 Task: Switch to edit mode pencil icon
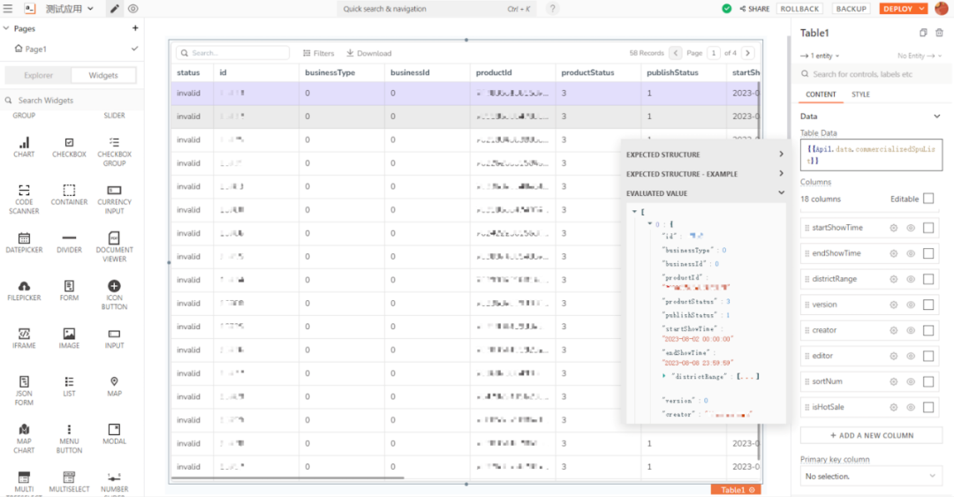pos(114,9)
